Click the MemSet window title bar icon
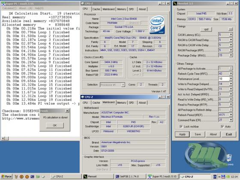 [x=175, y=3]
